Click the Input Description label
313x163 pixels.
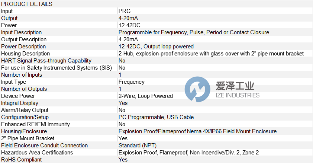21,32
